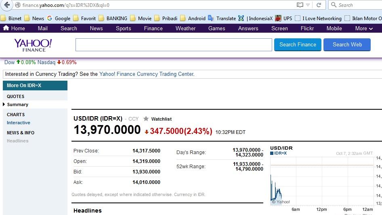Click the 347.5000(2.43%) change value
This screenshot has width=382, height=215.
pos(181,131)
